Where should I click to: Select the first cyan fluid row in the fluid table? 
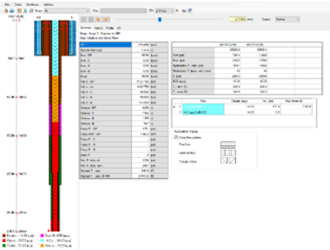pos(202,107)
